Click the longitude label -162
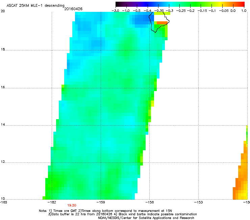The height and width of the screenshot is (220, 250). tap(52, 202)
